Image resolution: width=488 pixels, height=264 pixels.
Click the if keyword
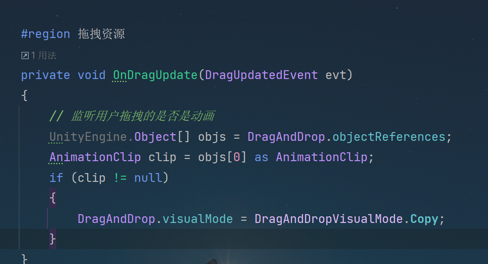[x=56, y=177]
